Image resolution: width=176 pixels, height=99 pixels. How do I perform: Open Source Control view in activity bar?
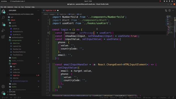click(3, 24)
